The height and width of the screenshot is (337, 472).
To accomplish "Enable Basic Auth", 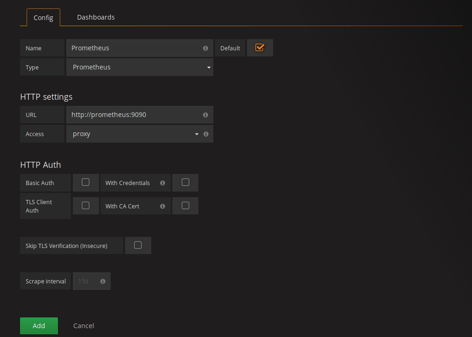I will [x=85, y=182].
